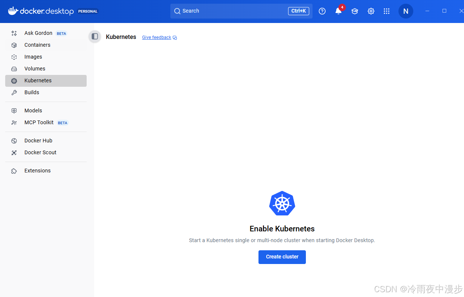Toggle the sidebar collapse icon

pyautogui.click(x=95, y=36)
